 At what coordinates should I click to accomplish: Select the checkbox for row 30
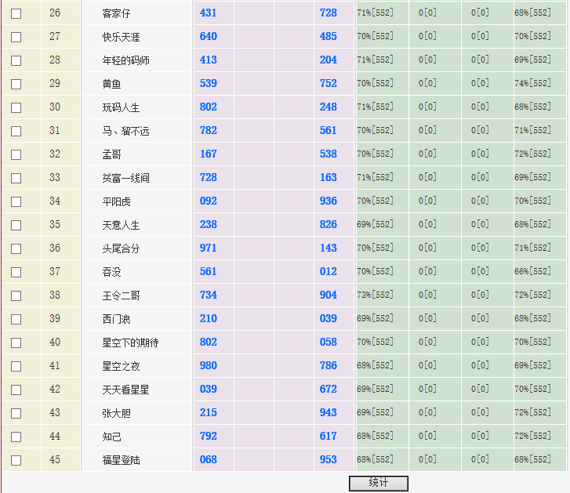click(16, 107)
